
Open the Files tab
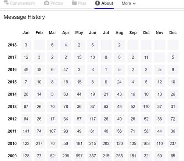pos(79,3)
